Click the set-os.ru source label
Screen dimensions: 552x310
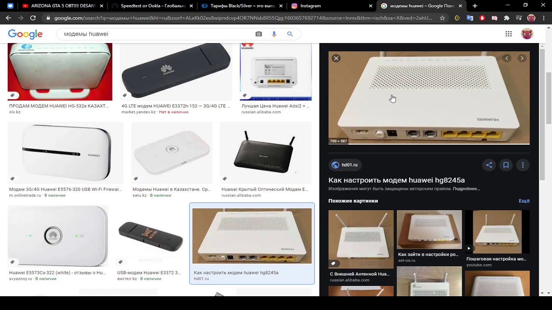(x=407, y=260)
